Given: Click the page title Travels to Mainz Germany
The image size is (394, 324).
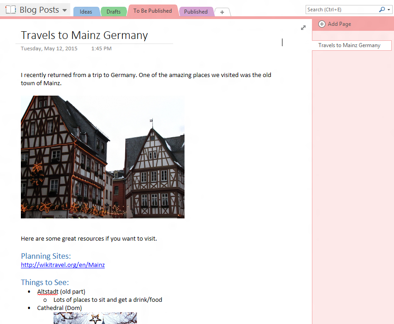Looking at the screenshot, I should pos(84,35).
